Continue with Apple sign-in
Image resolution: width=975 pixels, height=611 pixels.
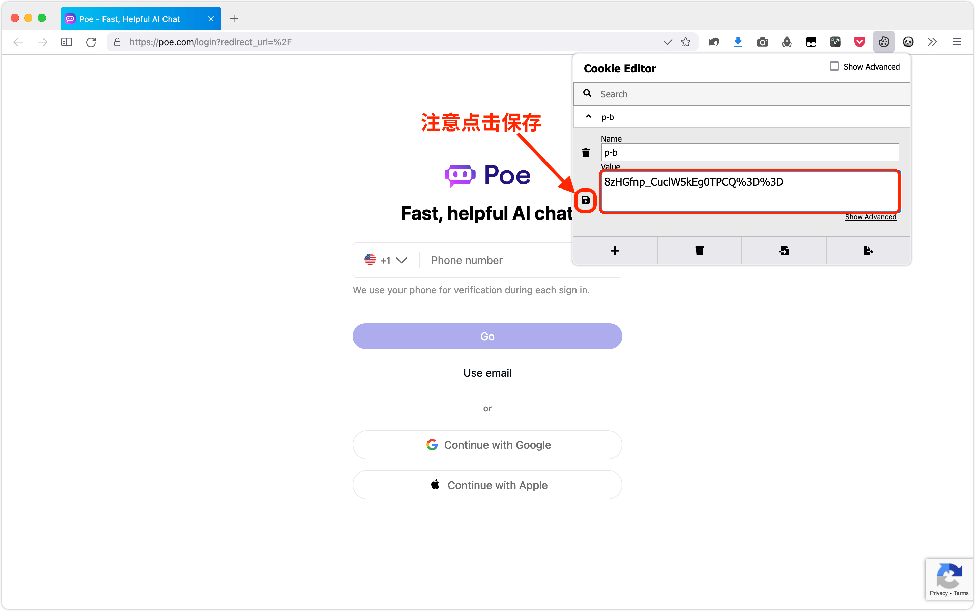click(487, 485)
